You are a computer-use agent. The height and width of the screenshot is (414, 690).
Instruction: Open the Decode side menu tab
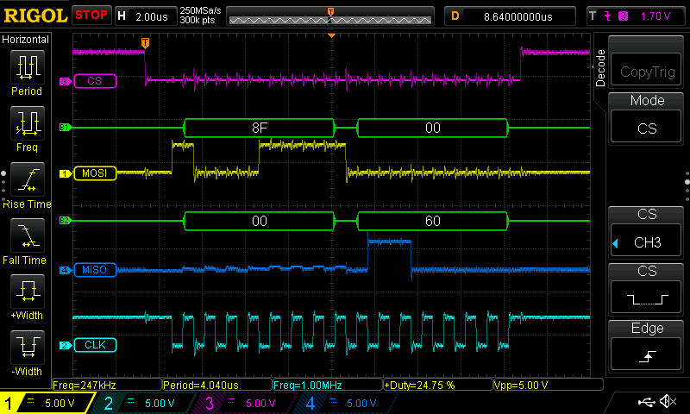599,68
